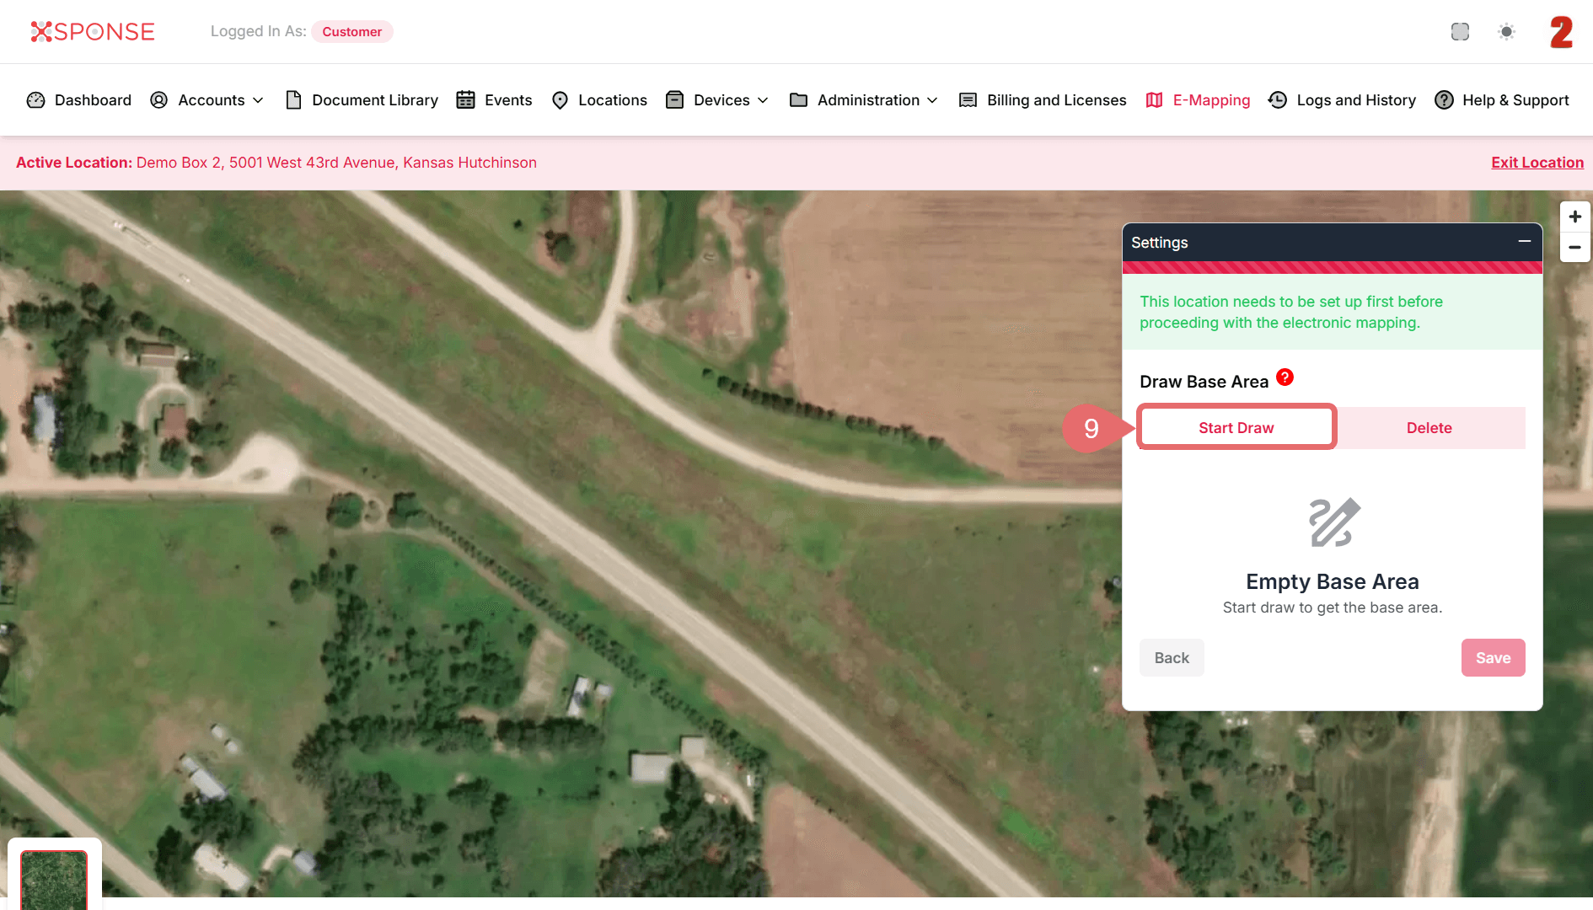Viewport: 1593px width, 910px height.
Task: Zoom out on the map
Action: pyautogui.click(x=1574, y=248)
